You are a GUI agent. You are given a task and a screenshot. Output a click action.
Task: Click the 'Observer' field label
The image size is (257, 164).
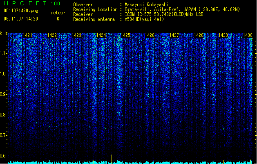click(83, 5)
